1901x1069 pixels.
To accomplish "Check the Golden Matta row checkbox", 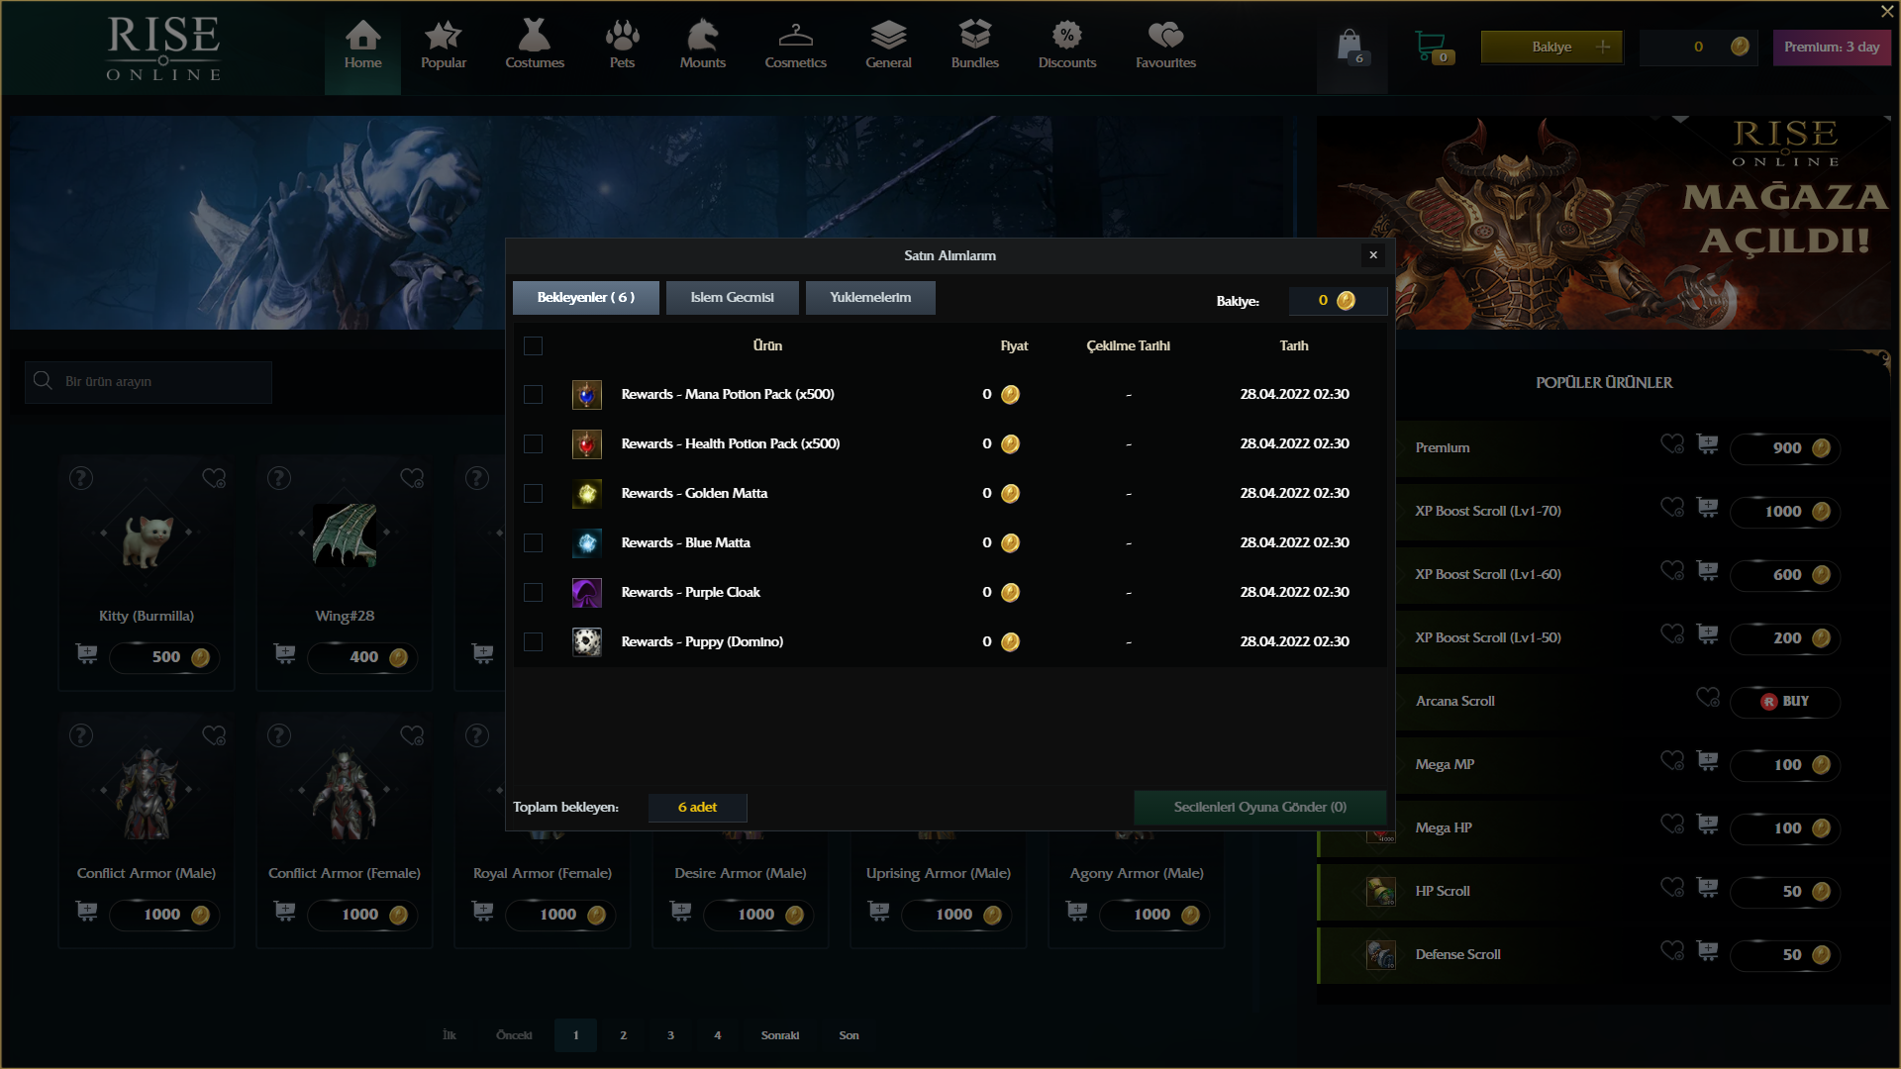I will coord(533,493).
